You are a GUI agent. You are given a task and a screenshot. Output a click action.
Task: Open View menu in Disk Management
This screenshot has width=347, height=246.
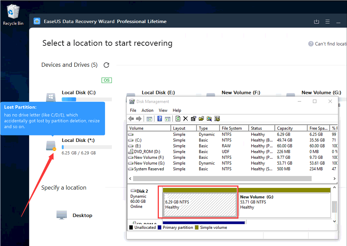[163, 110]
